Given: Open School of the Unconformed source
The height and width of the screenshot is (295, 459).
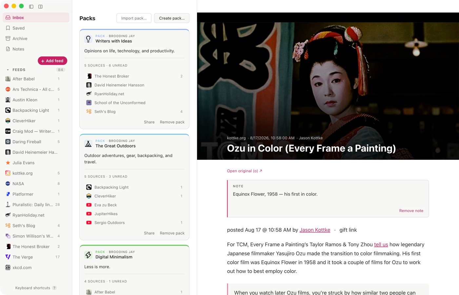Looking at the screenshot, I should point(134,103).
